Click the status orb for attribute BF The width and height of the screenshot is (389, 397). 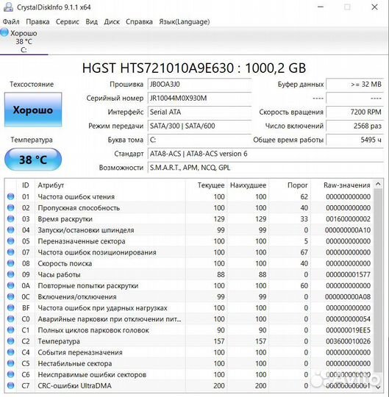coord(10,308)
